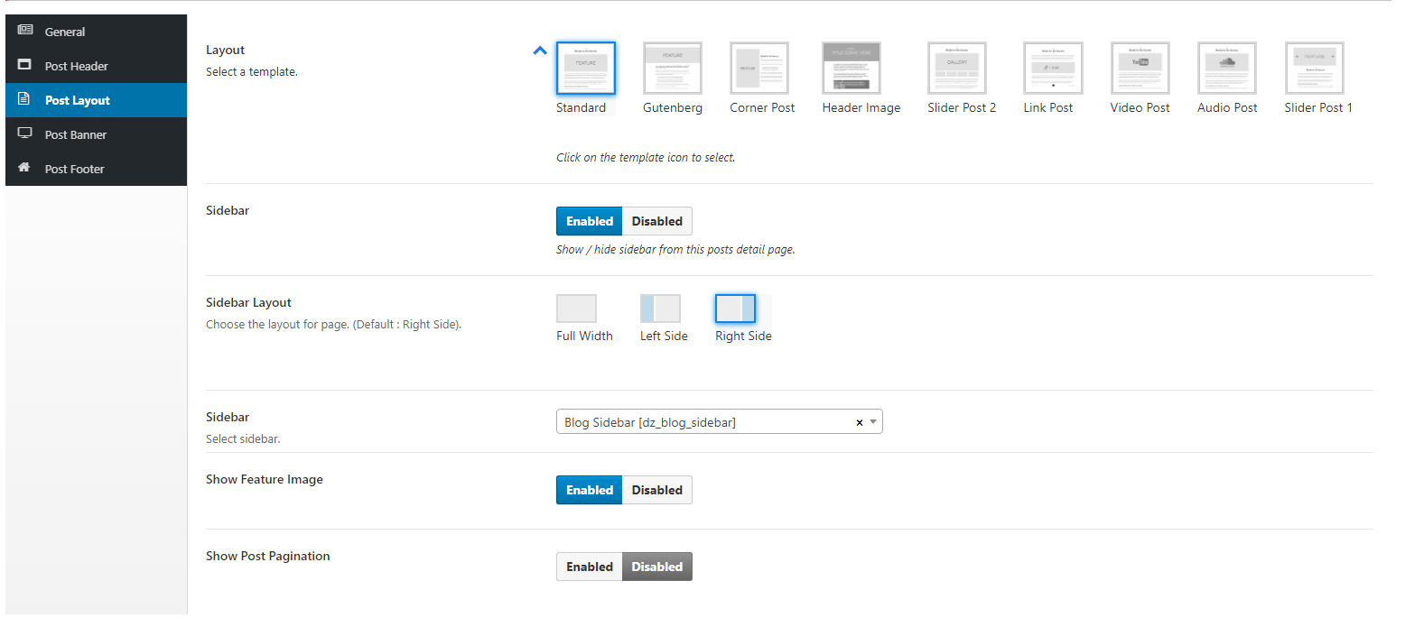Image resolution: width=1424 pixels, height=627 pixels.
Task: Open the Post Header tab
Action: pos(77,66)
